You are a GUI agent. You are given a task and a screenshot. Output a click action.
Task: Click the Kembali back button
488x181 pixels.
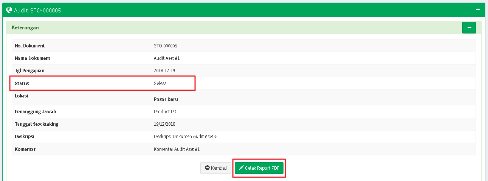pos(216,168)
